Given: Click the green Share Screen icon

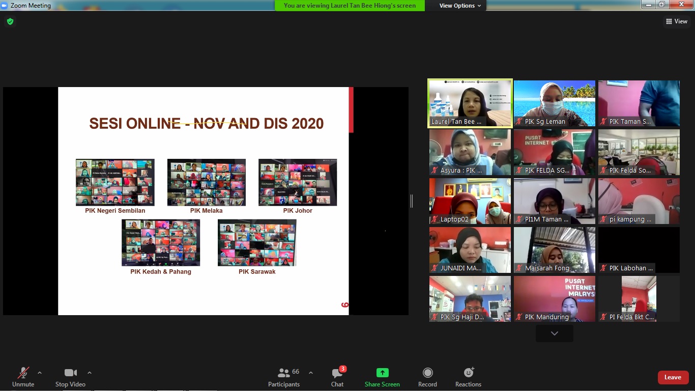Looking at the screenshot, I should pos(382,373).
